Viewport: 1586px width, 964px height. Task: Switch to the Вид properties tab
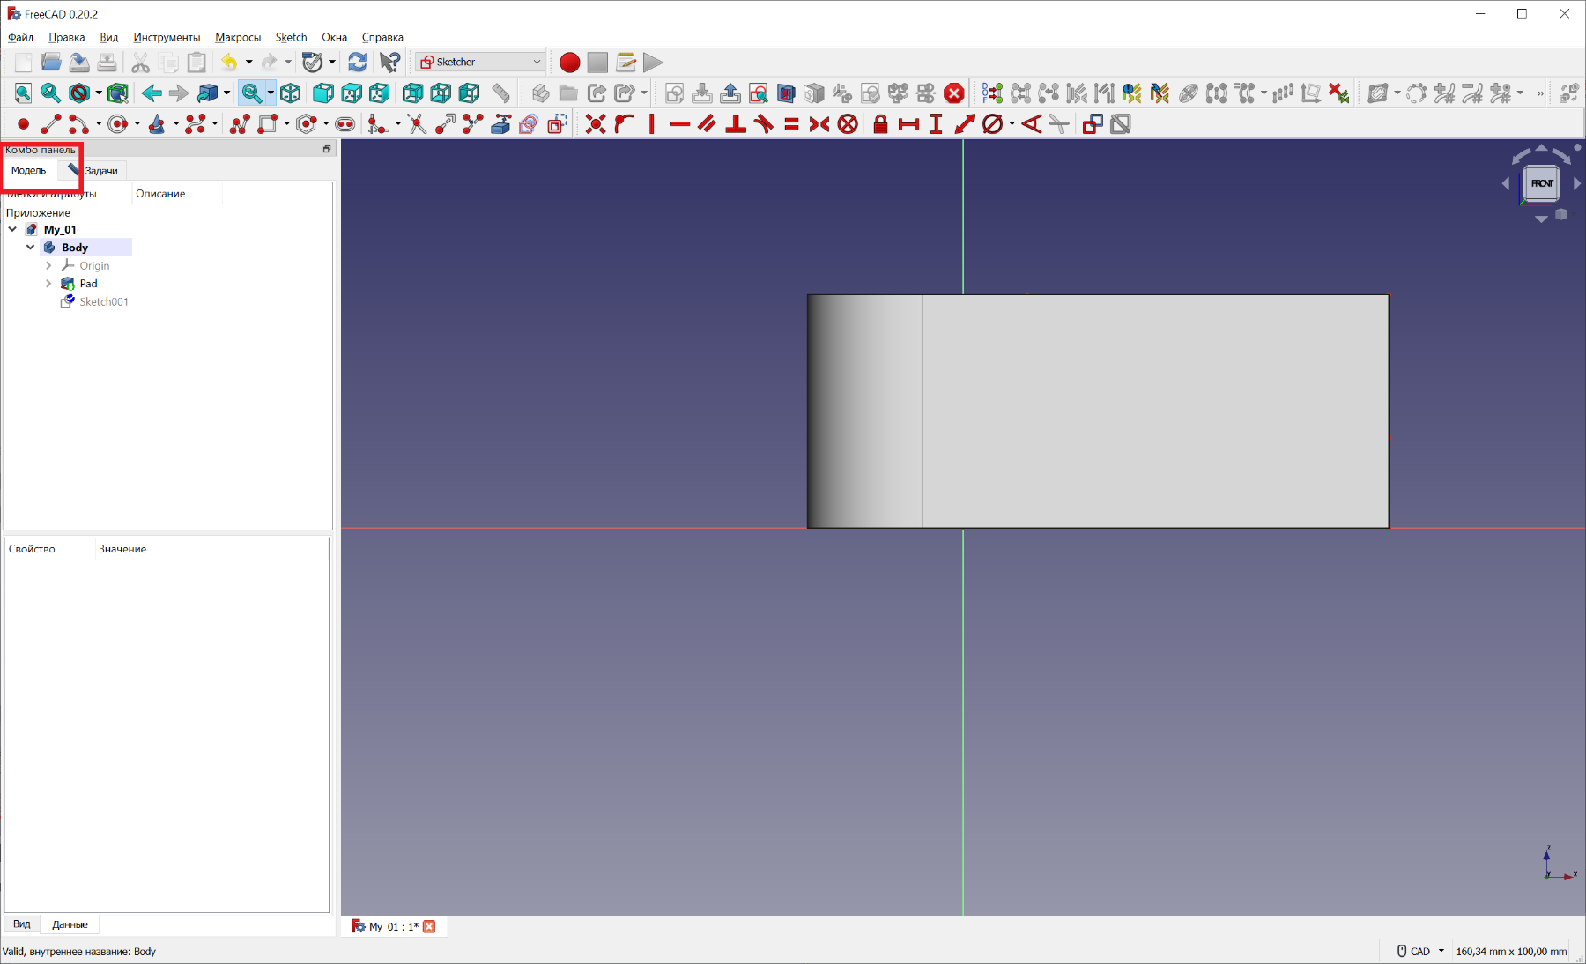pyautogui.click(x=22, y=924)
